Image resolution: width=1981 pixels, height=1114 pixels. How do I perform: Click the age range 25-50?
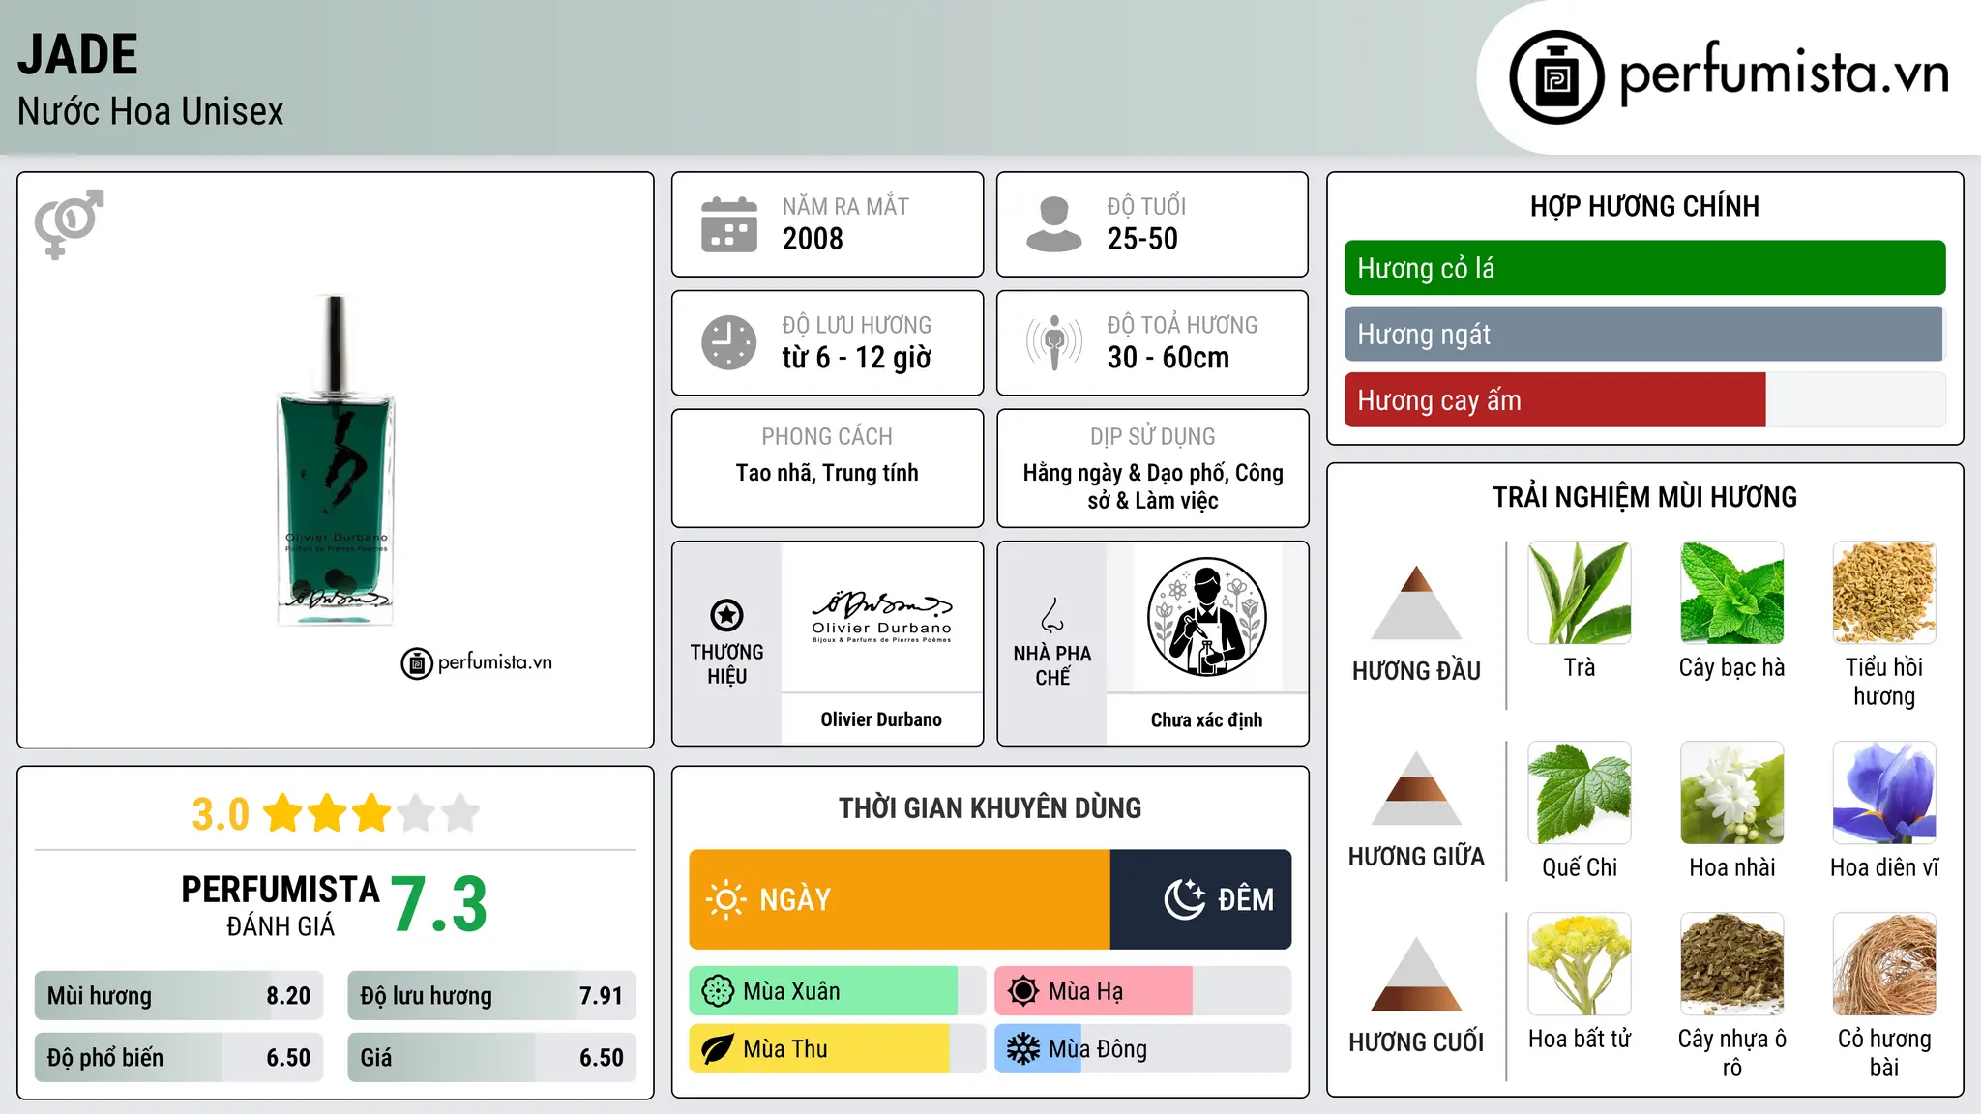(x=1142, y=239)
